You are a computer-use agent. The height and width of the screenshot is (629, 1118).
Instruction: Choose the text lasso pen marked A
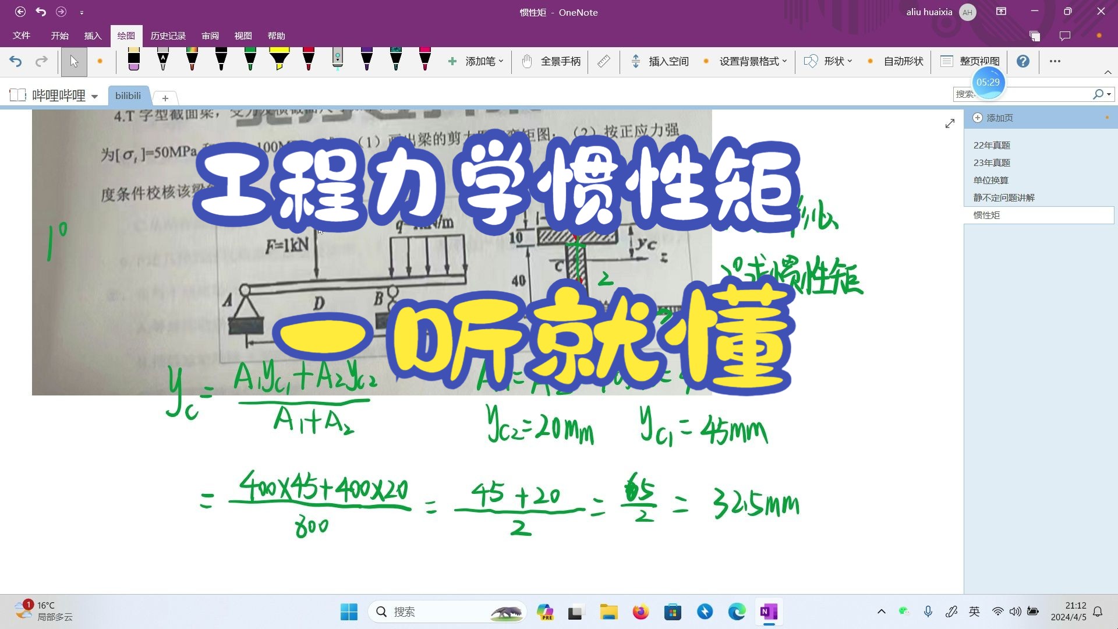(x=163, y=60)
